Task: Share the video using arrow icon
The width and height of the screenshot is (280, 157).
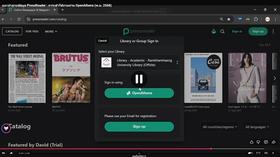Action: (273, 142)
